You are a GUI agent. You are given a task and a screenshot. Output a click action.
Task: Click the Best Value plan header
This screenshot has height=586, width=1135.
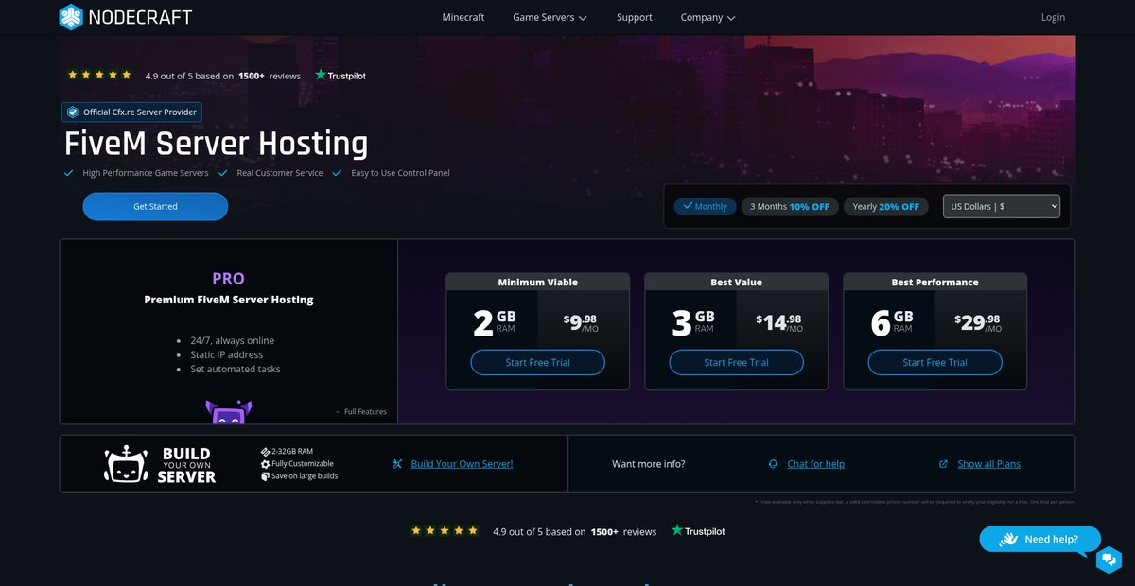736,282
